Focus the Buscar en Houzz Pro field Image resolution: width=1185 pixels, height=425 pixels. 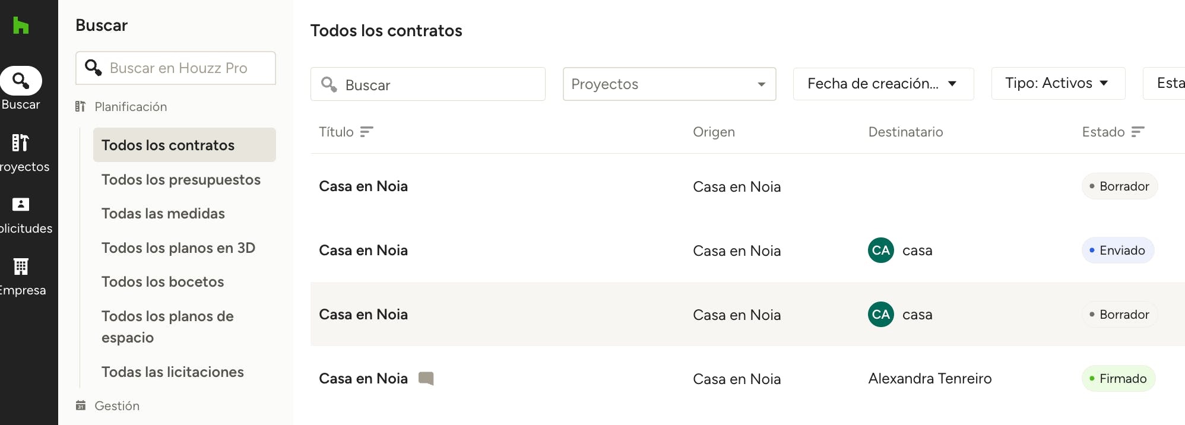tap(184, 68)
